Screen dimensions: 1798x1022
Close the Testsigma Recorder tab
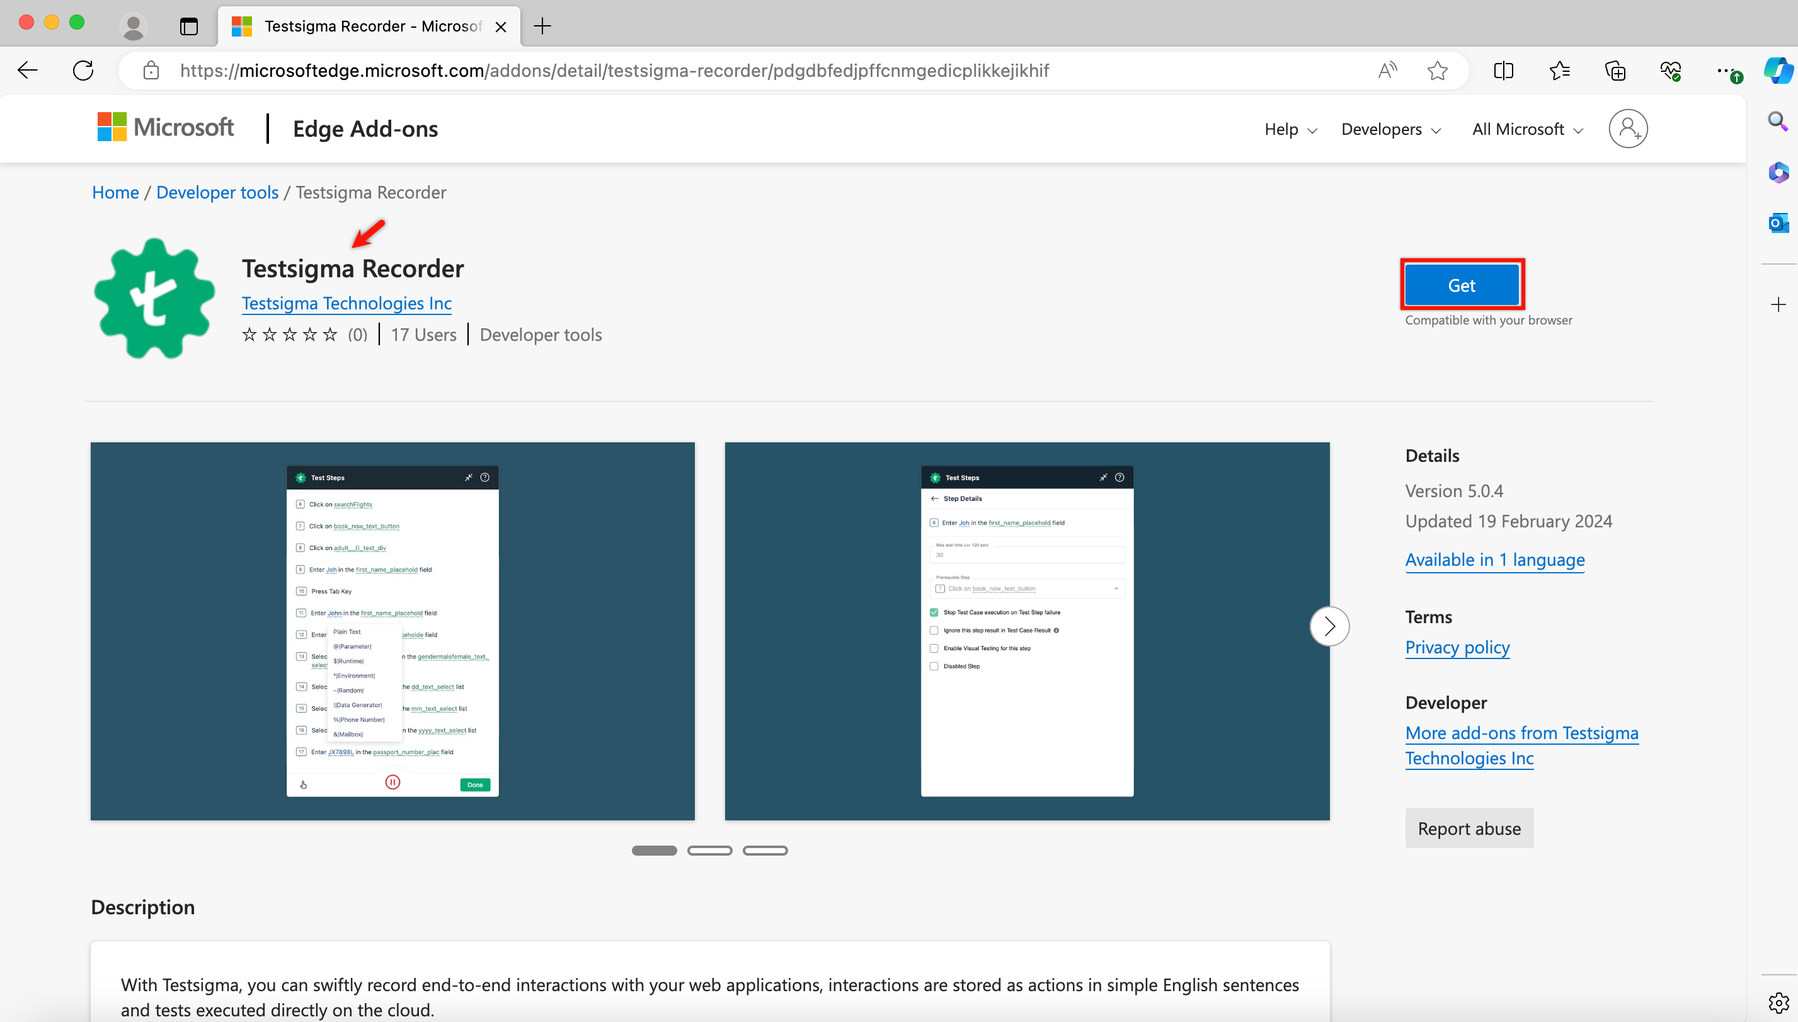[x=500, y=26]
